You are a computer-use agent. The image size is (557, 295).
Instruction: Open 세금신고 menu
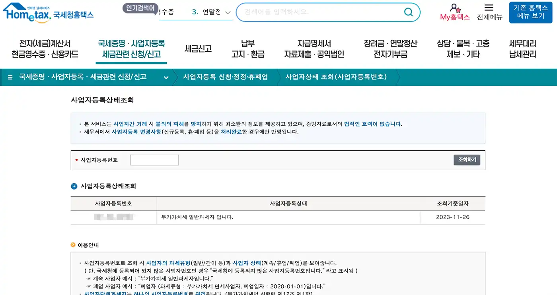pyautogui.click(x=198, y=49)
